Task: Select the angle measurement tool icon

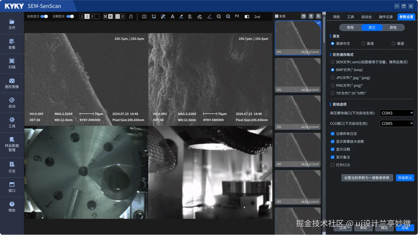Action: [209, 16]
